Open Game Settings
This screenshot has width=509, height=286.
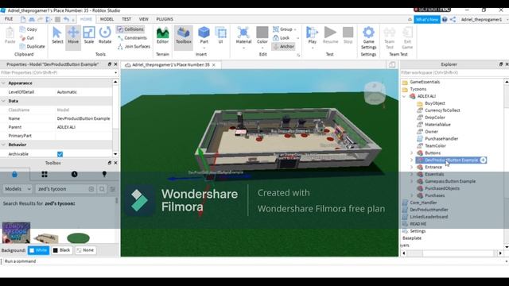(368, 38)
